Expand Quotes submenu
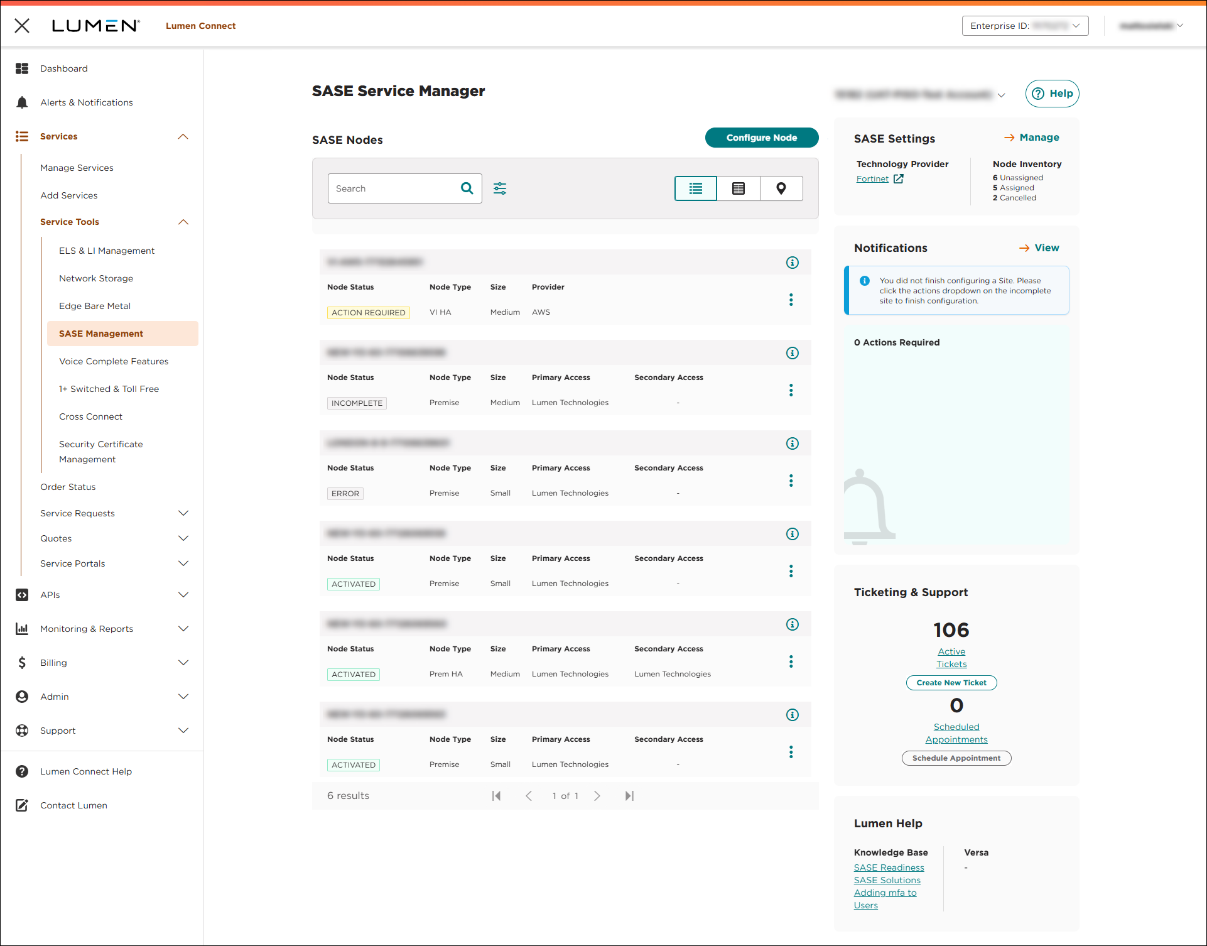 [x=183, y=538]
